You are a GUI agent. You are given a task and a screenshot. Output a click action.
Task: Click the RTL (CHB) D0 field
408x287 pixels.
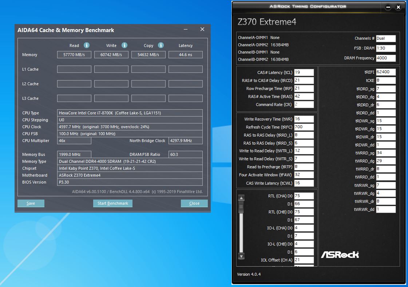[304, 212]
